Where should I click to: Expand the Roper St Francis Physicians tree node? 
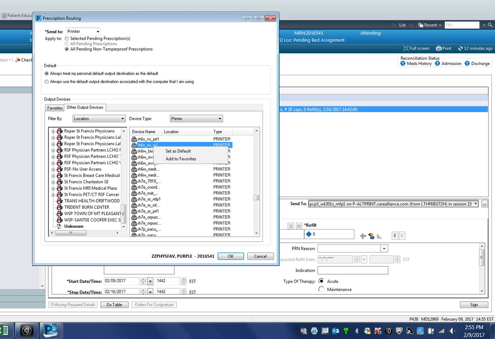pos(53,131)
